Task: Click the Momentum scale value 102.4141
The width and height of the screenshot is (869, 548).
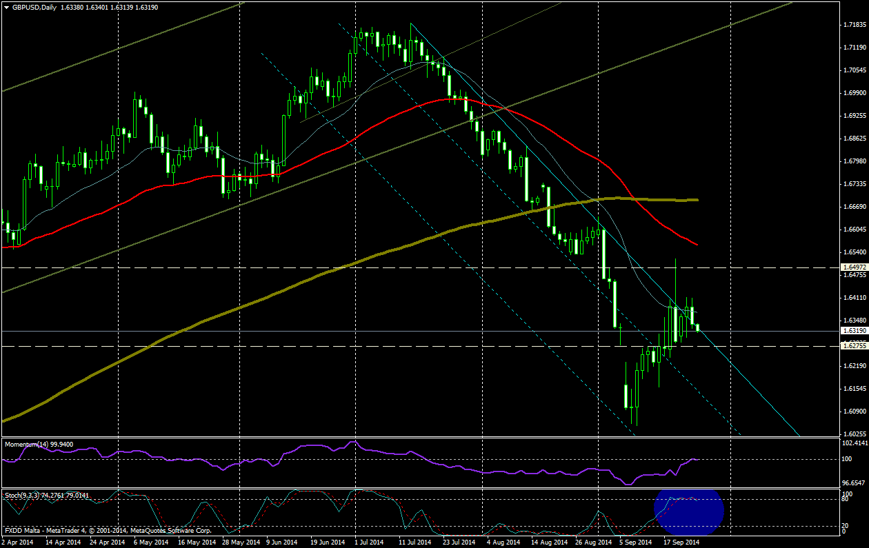Action: [855, 444]
